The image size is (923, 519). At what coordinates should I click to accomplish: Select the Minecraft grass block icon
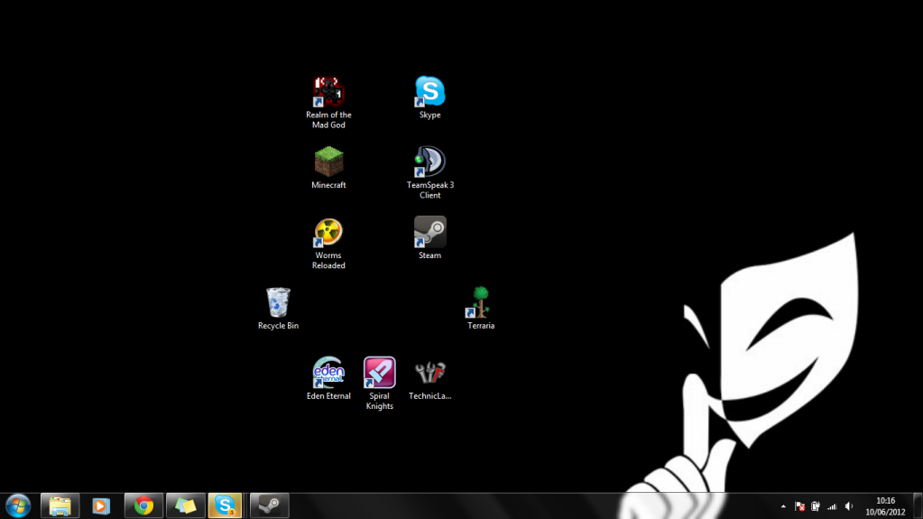pos(328,162)
